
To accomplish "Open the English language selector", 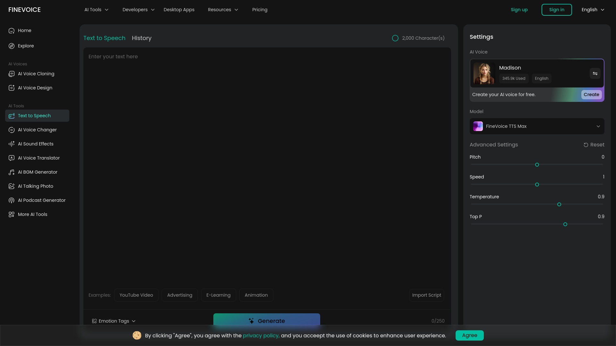I will pyautogui.click(x=593, y=10).
